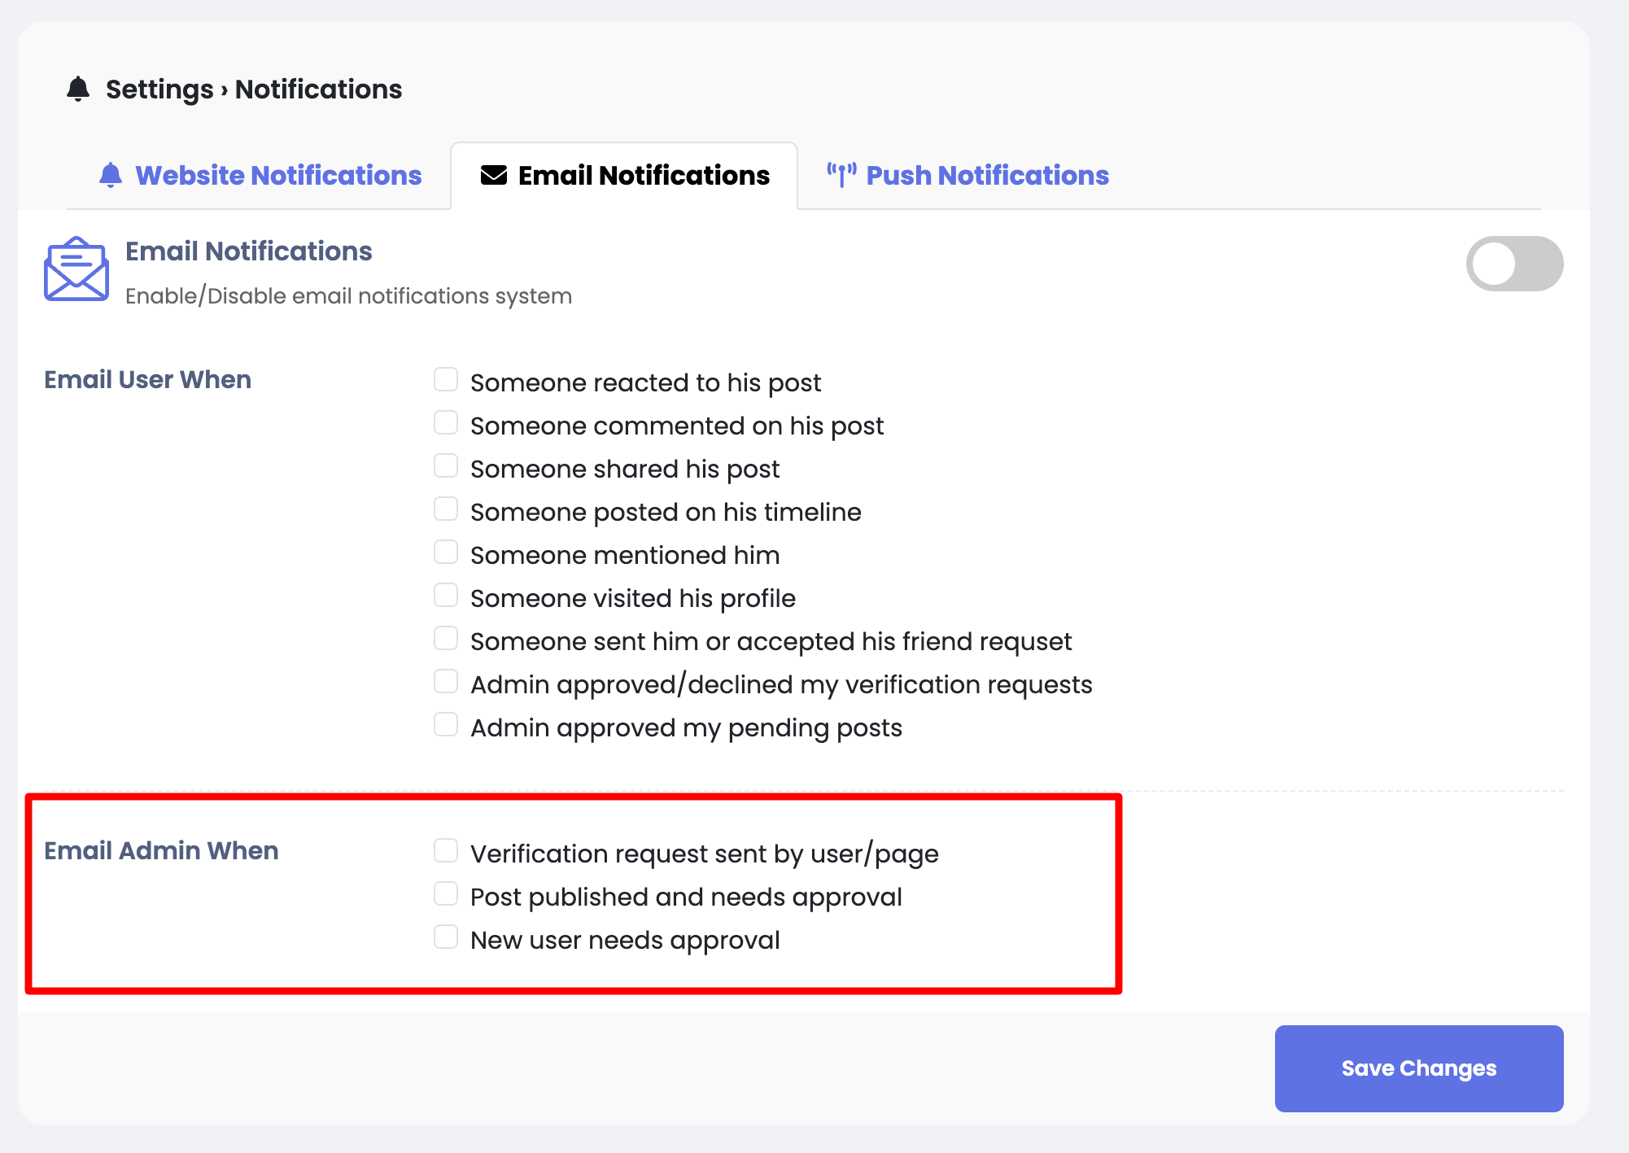This screenshot has height=1153, width=1629.
Task: Click the open envelope icon near Email Notifications heading
Action: pyautogui.click(x=75, y=269)
